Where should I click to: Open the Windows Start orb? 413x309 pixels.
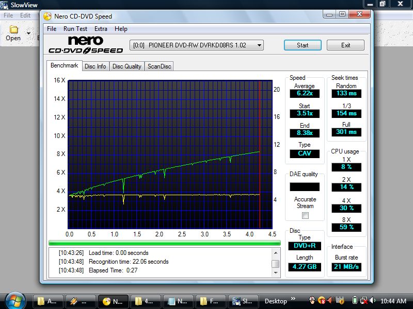pyautogui.click(x=15, y=301)
